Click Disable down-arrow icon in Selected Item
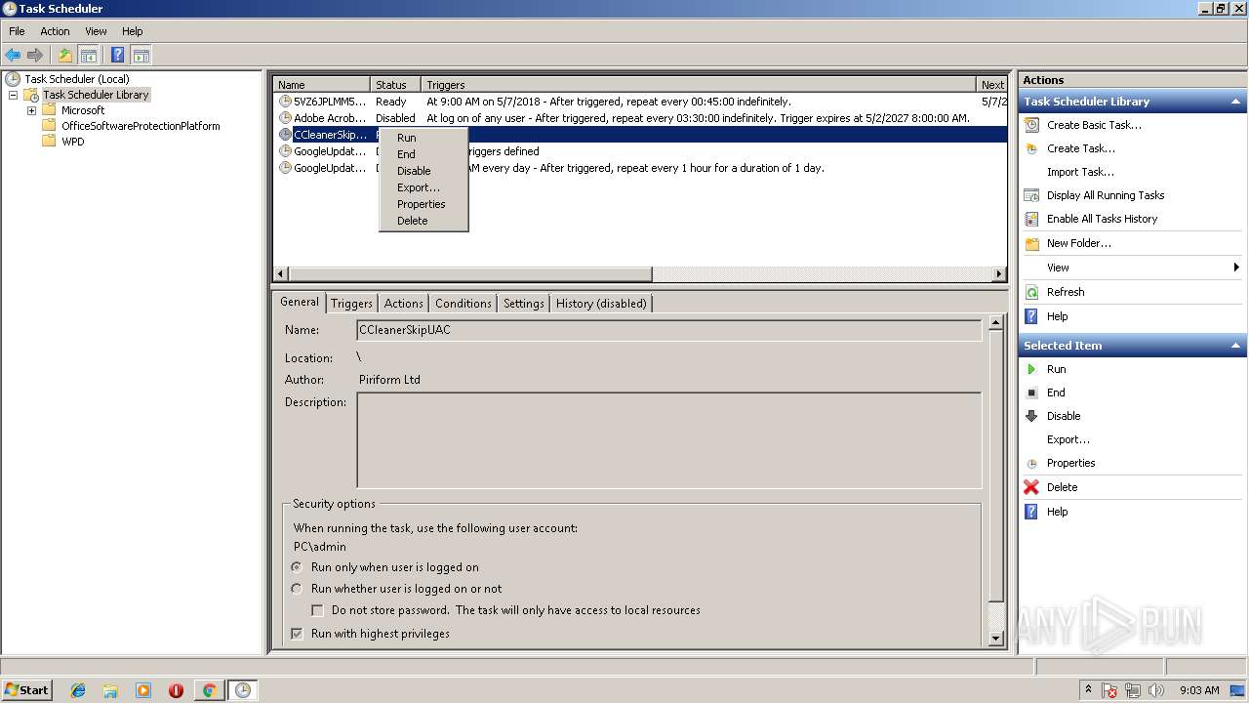 coord(1031,416)
